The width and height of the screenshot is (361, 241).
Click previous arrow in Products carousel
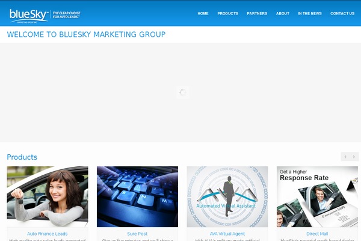(x=345, y=157)
